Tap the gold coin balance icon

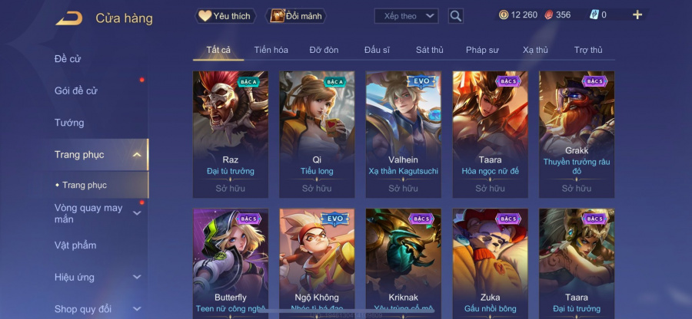(504, 15)
